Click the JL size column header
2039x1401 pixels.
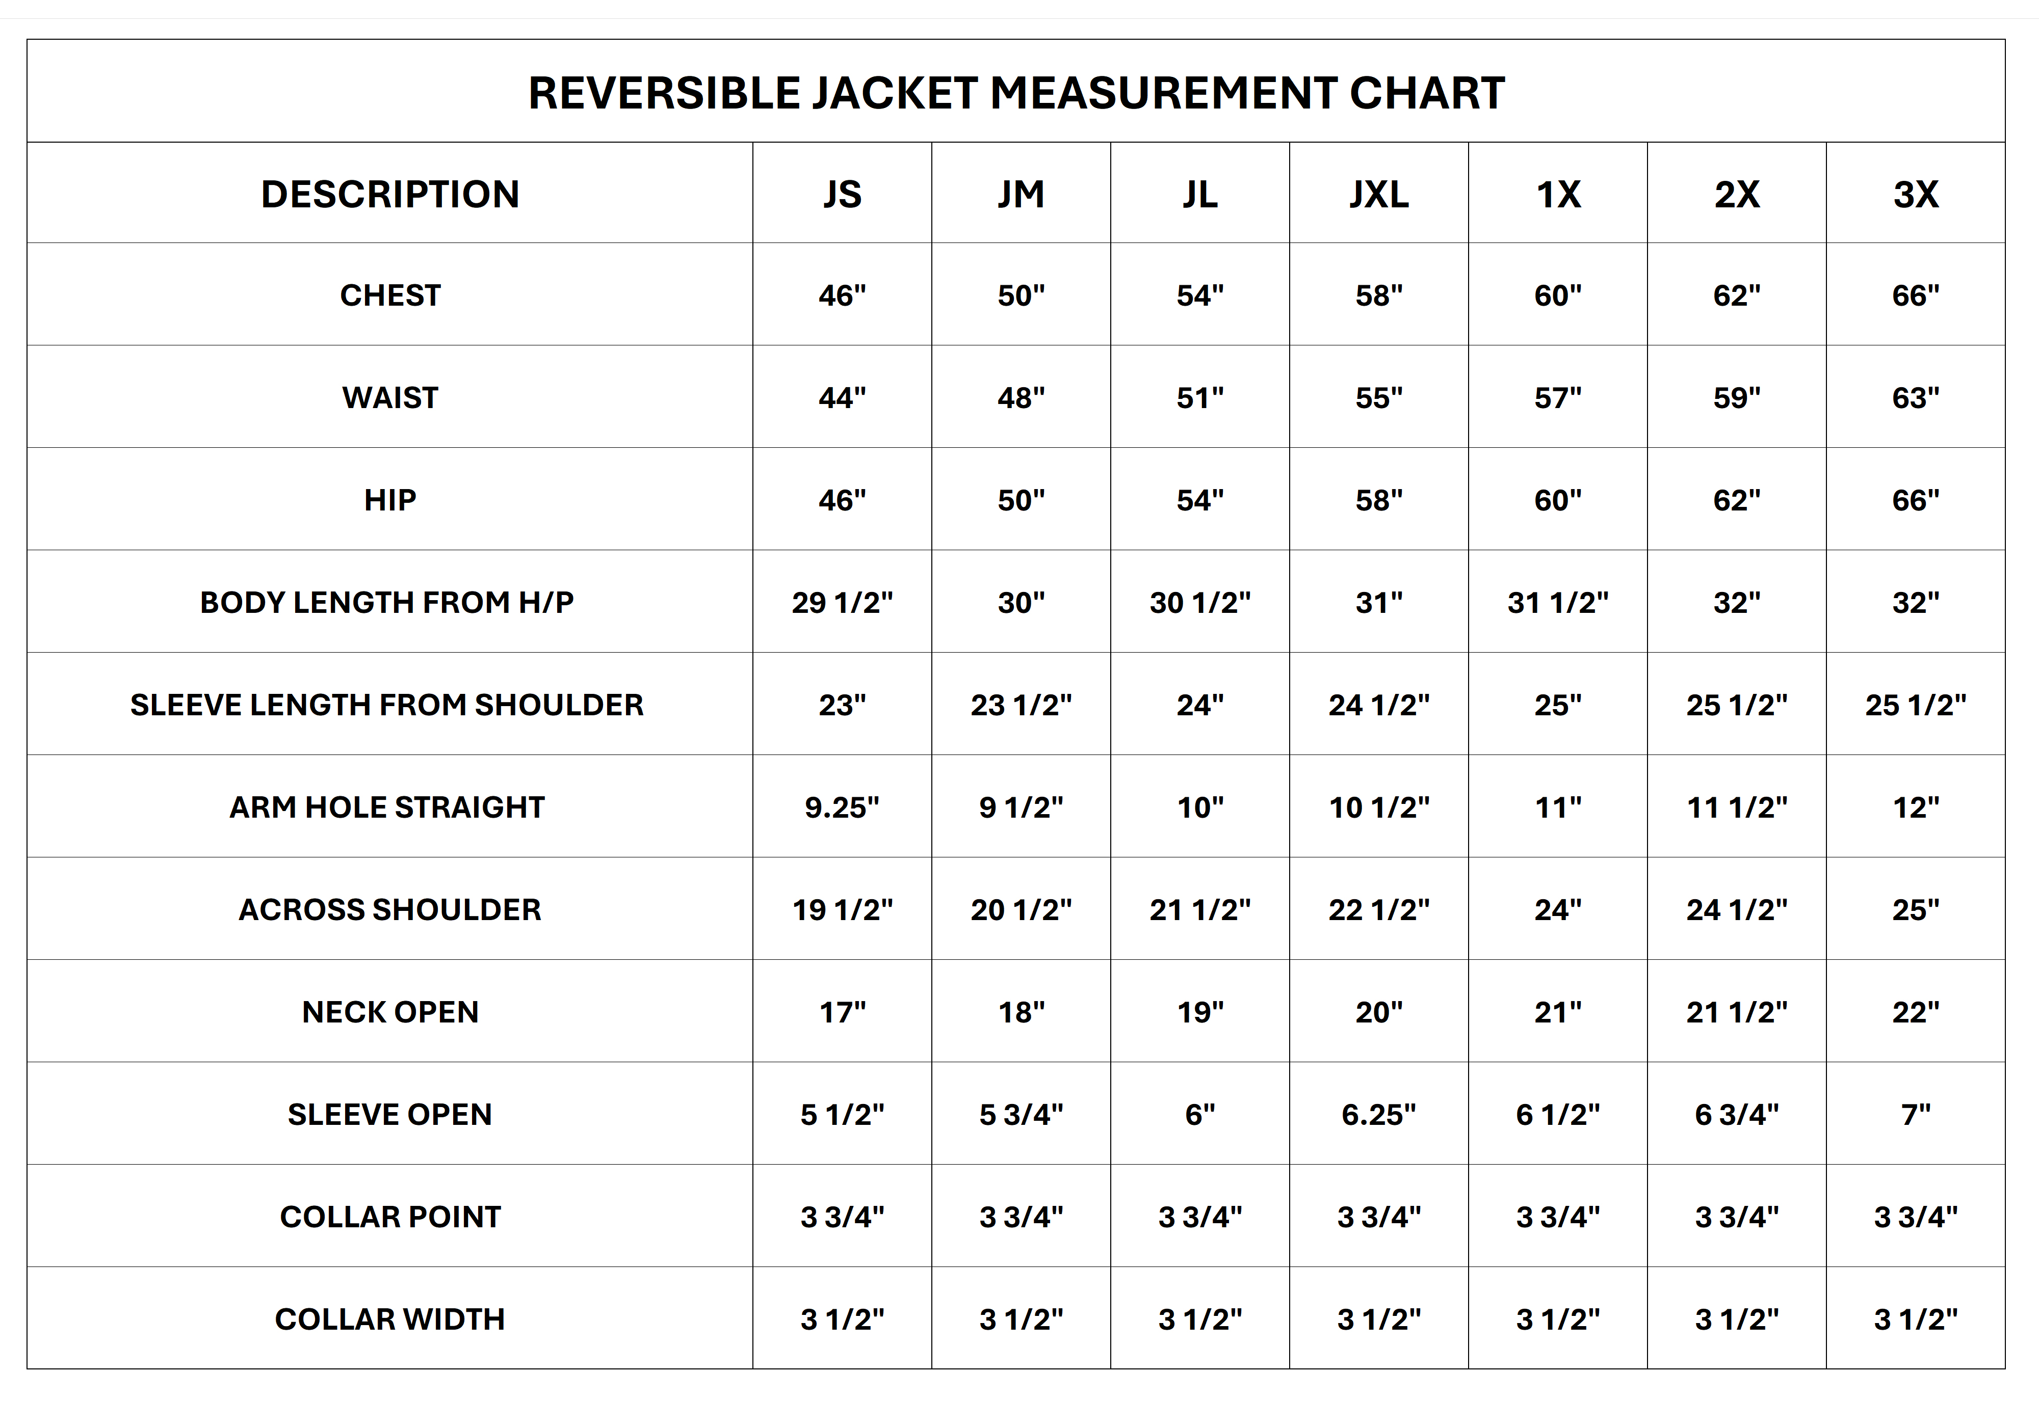[1199, 194]
